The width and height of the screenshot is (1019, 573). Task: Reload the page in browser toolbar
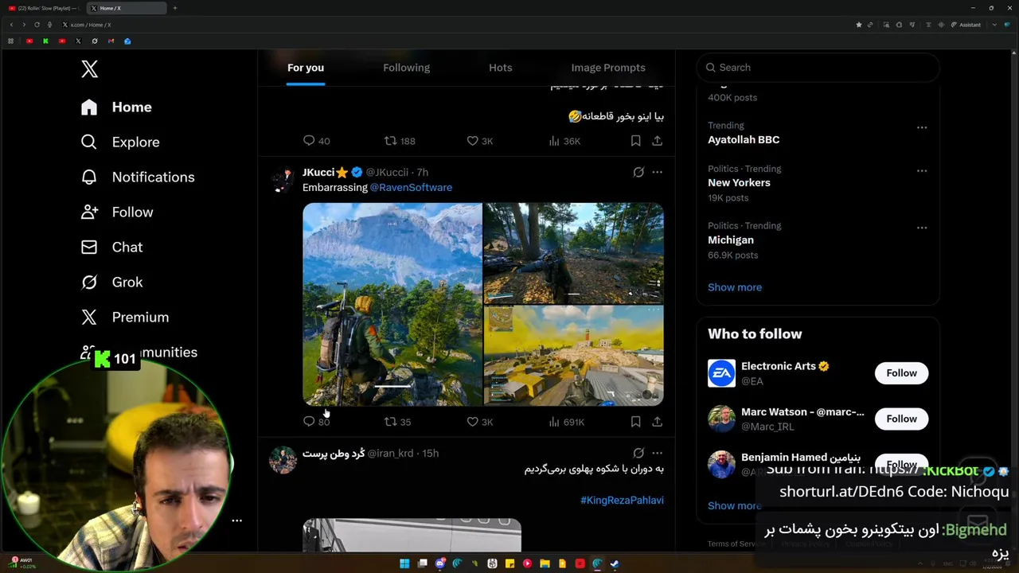coord(37,25)
